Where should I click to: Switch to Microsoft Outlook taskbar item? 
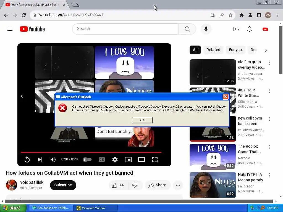95,208
